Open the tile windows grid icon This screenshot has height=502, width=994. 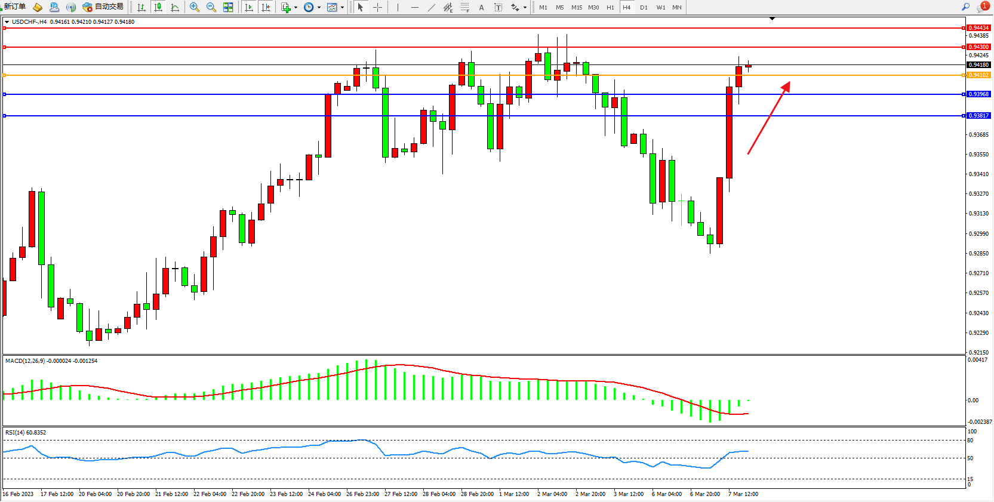[x=228, y=7]
